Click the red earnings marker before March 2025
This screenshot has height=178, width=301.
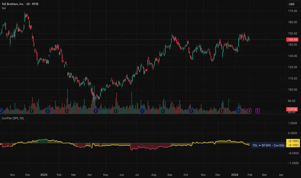(x=67, y=111)
